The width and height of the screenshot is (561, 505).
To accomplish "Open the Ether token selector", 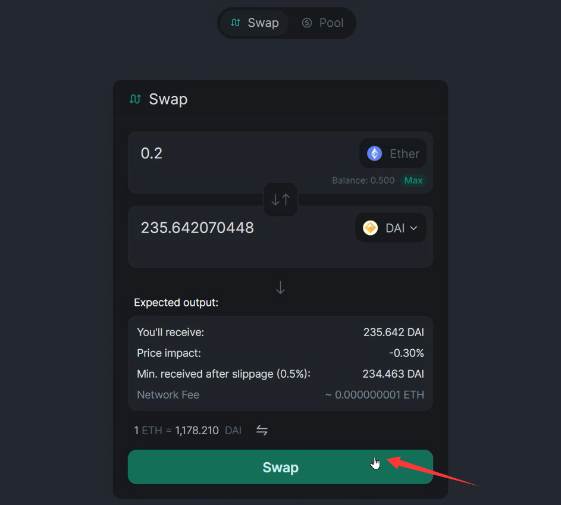I will click(x=393, y=153).
